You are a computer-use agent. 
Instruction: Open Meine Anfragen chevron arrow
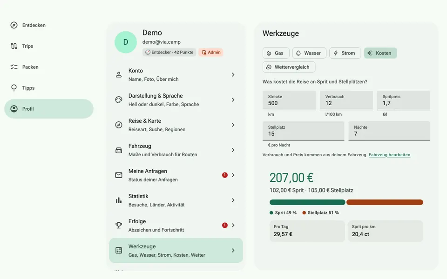[233, 175]
